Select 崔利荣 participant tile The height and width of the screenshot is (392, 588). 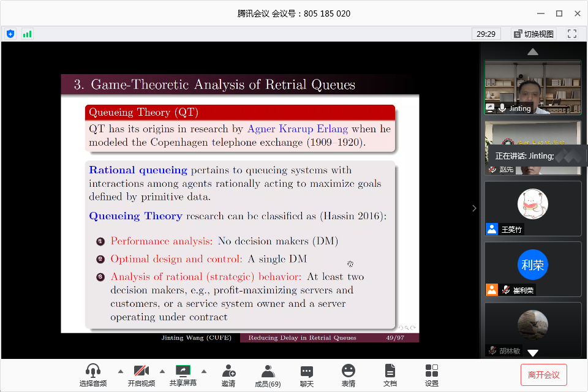pos(533,269)
